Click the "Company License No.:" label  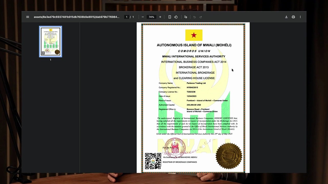[x=168, y=92]
